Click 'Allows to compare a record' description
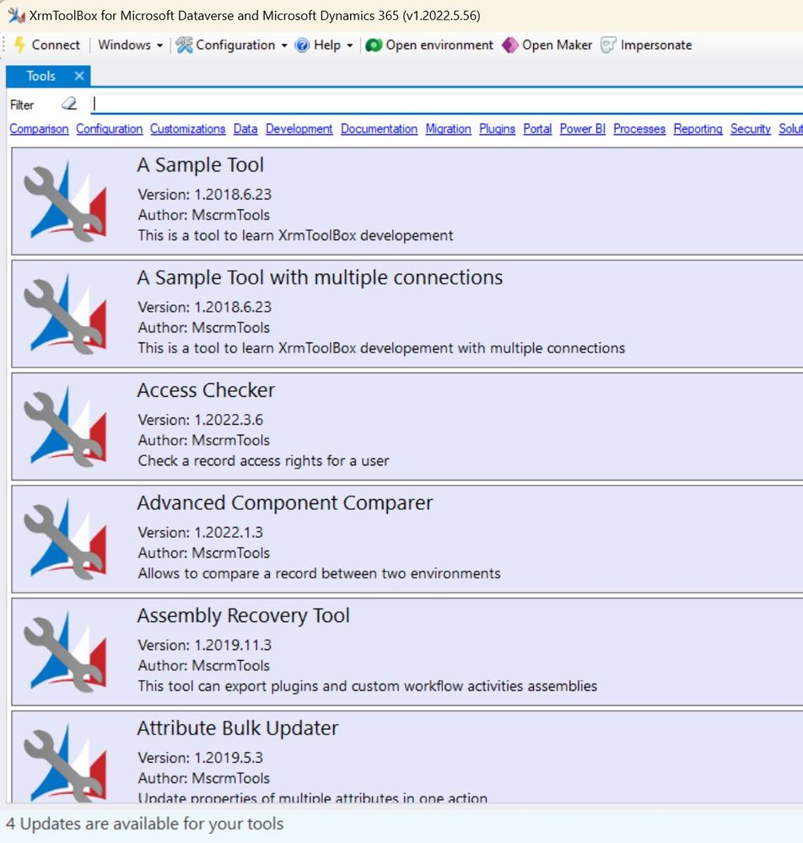803x843 pixels. tap(319, 573)
